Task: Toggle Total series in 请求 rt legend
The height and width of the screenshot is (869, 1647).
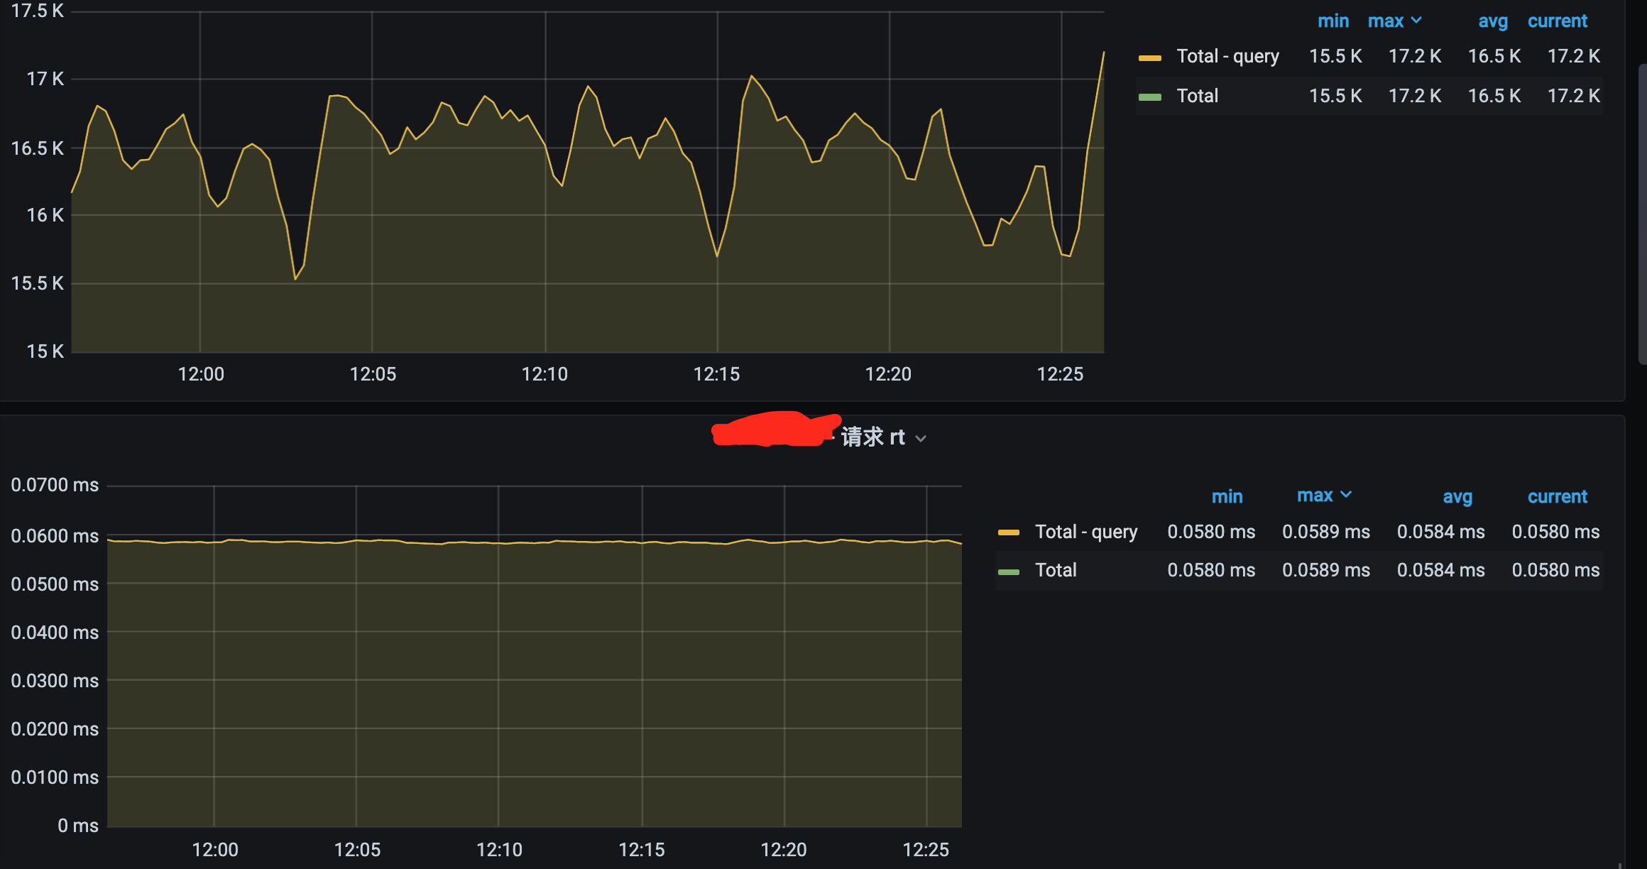Action: (x=1056, y=570)
